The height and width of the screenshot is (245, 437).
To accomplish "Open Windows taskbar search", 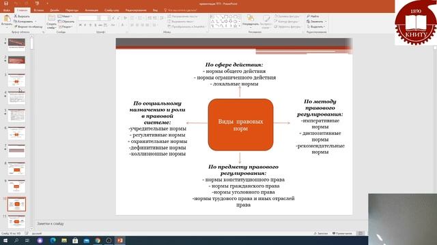I will point(16,240).
